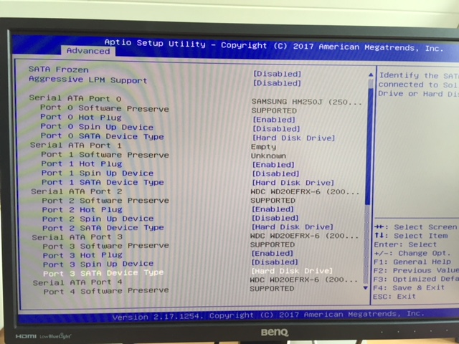Toggle Port 0 Spin Up Device value
Screen dimensions: 459x344
[276, 129]
